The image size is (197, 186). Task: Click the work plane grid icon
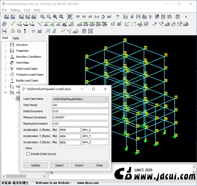(4, 24)
